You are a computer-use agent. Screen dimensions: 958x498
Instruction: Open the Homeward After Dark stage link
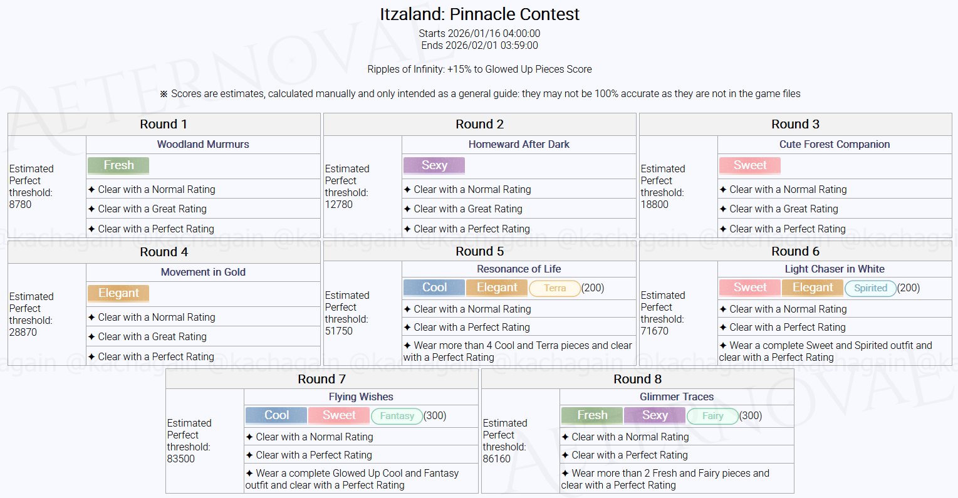(x=519, y=144)
